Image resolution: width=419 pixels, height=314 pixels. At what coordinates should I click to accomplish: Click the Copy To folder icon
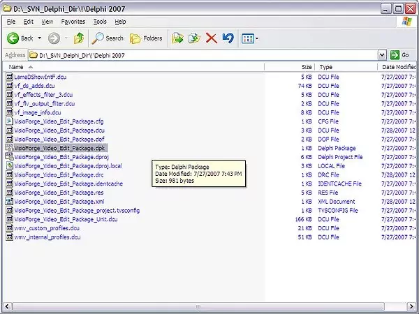(194, 38)
